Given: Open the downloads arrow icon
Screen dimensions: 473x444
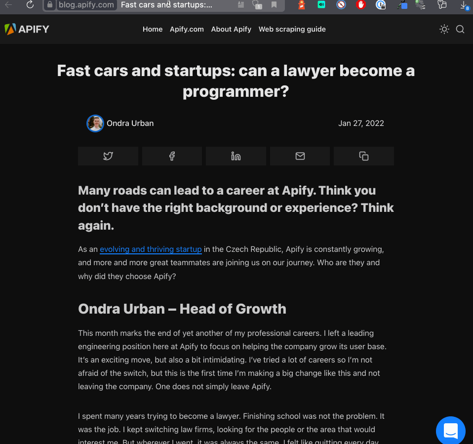Looking at the screenshot, I should [464, 5].
